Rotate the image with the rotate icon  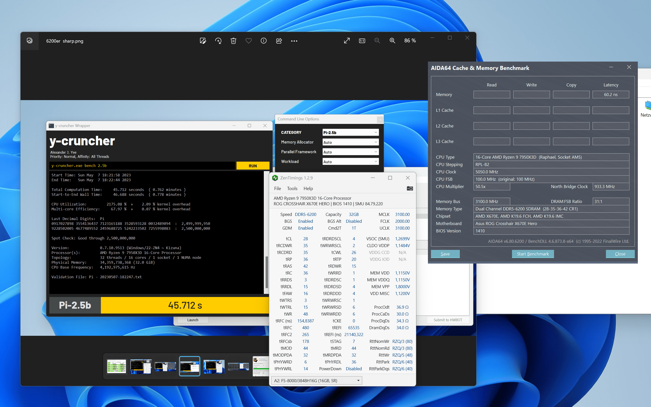point(218,41)
